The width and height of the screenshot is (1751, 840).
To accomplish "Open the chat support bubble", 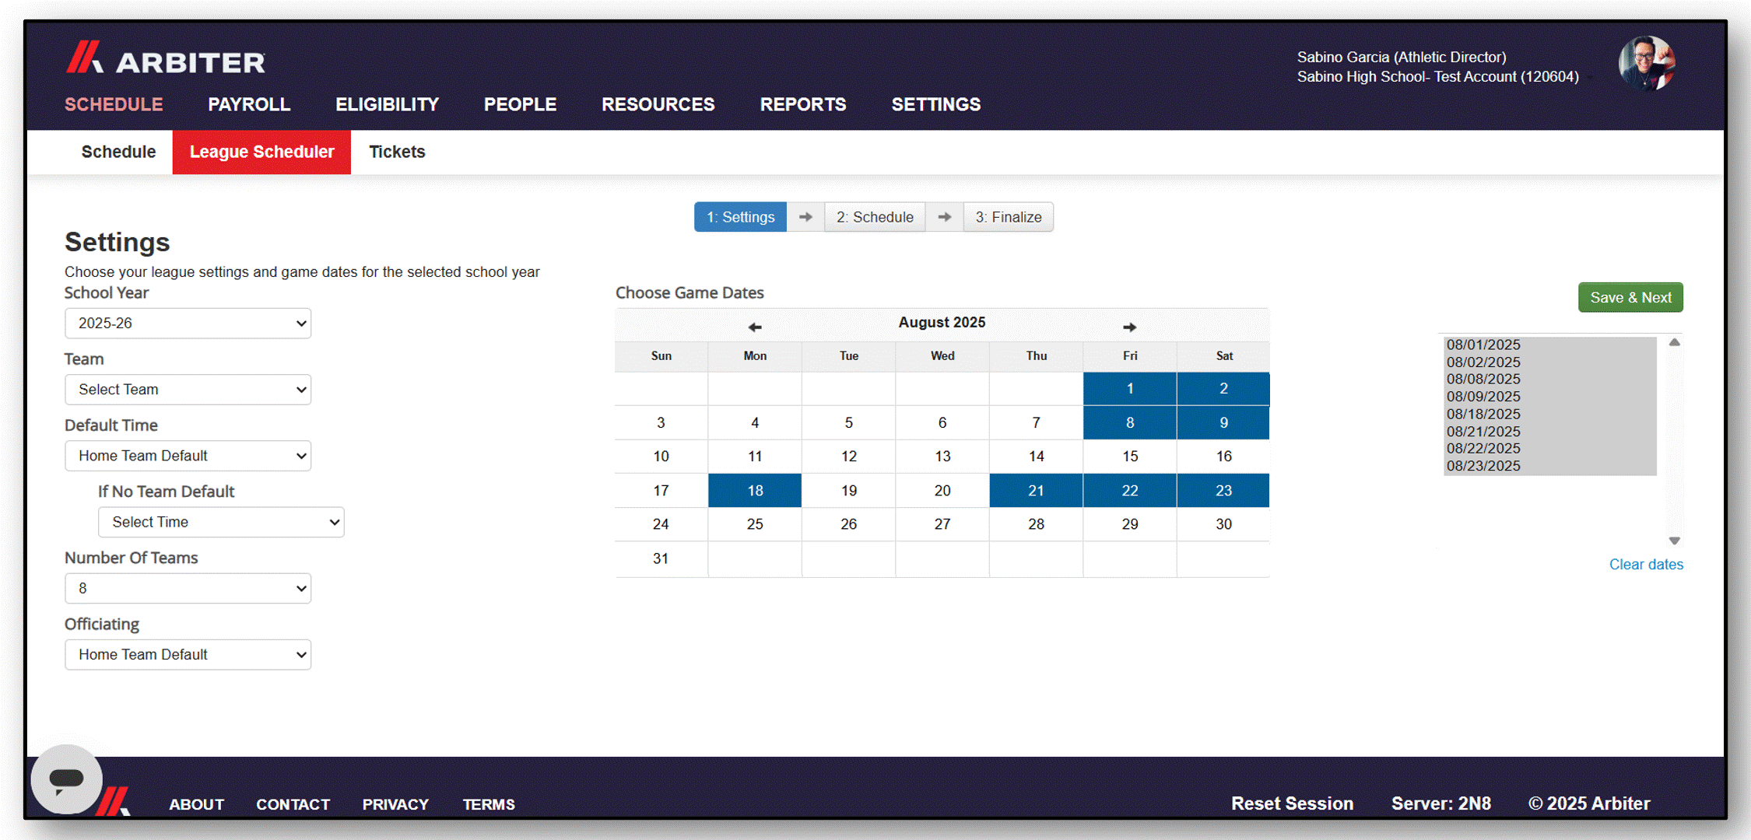I will tap(67, 779).
